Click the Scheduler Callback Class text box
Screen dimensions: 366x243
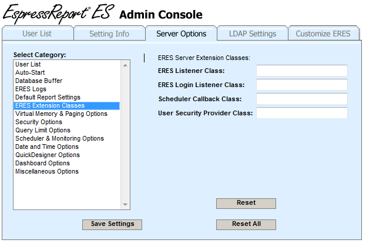[302, 99]
